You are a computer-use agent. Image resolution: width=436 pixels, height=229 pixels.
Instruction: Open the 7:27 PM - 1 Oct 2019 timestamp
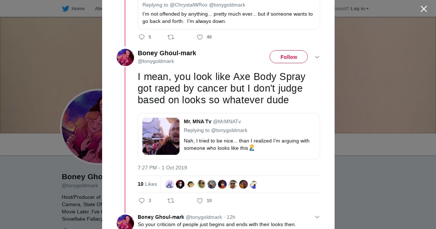[162, 168]
